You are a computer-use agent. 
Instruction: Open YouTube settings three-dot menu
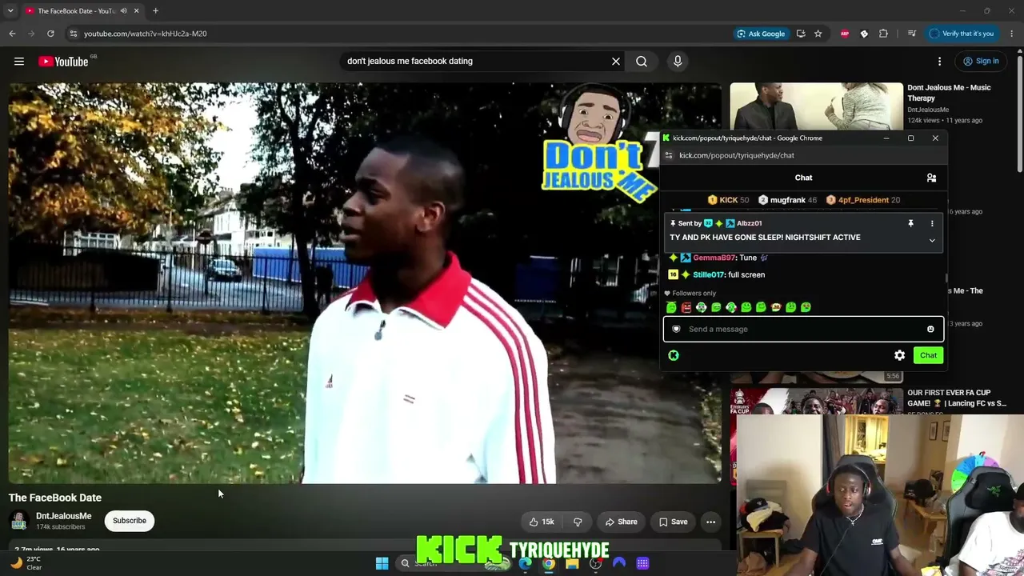(940, 62)
